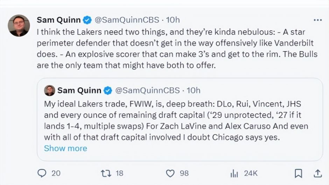
Task: Repost the tweet with retweet icon
Action: tap(106, 173)
